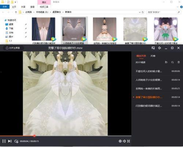Select the thumbnail of woman in pink gown

[x=105, y=29]
